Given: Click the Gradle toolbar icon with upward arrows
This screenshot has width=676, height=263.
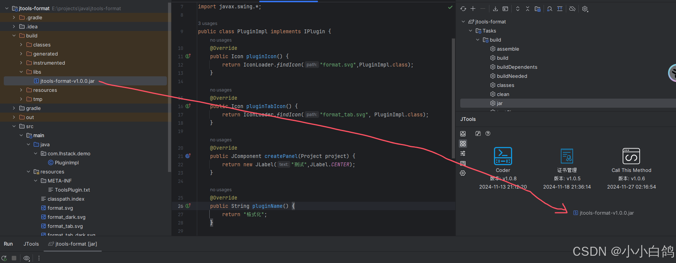Looking at the screenshot, I should click(x=560, y=9).
